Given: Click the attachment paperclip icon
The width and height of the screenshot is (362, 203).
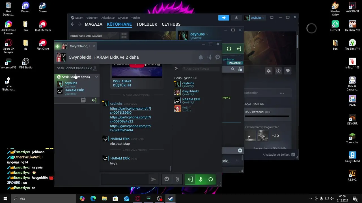Looking at the screenshot, I should 177,179.
